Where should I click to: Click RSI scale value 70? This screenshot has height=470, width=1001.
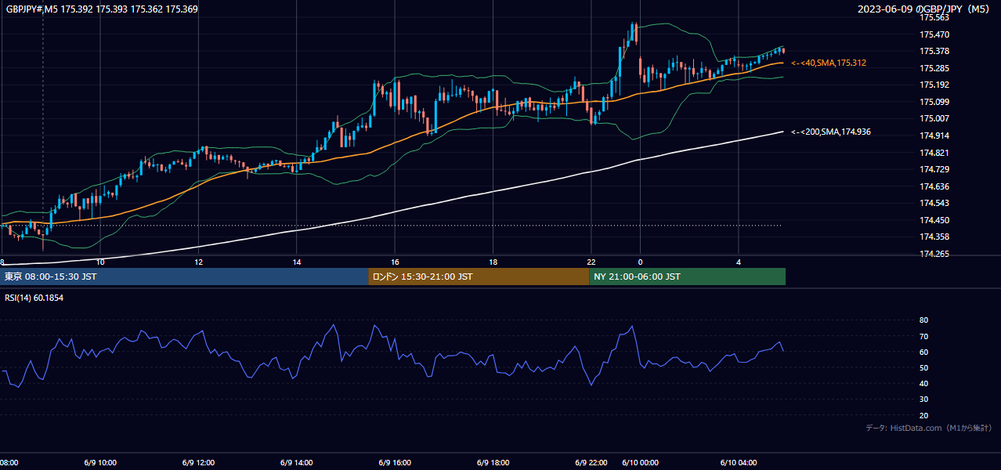coord(923,336)
